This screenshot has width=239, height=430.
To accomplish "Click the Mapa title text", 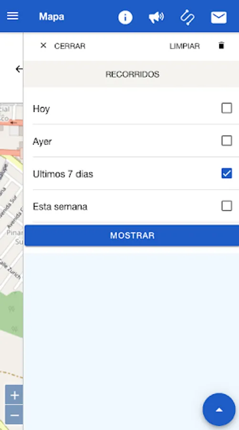I will click(x=52, y=17).
